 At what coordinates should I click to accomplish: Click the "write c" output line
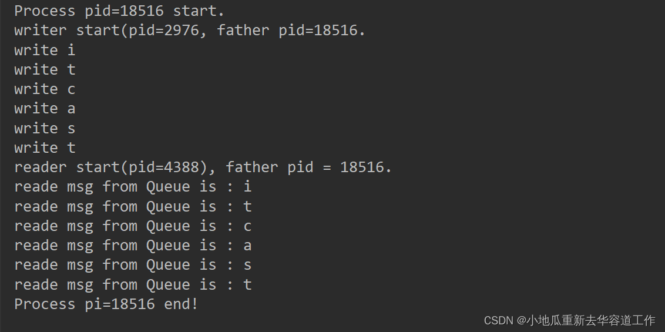pyautogui.click(x=45, y=89)
